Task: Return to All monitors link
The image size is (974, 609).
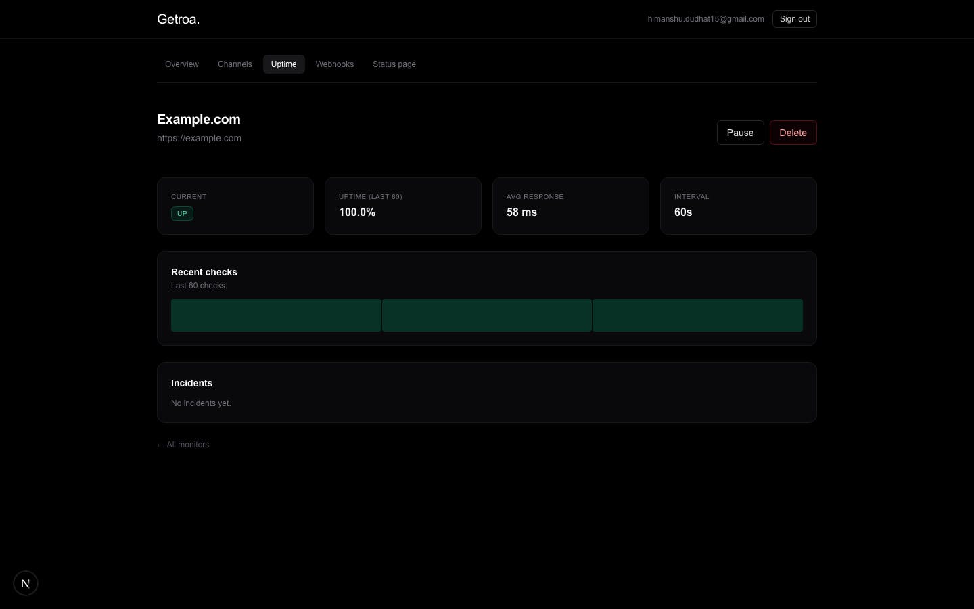Action: [x=183, y=445]
